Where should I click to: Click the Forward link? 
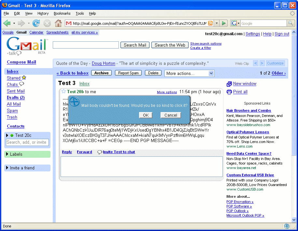click(84, 152)
